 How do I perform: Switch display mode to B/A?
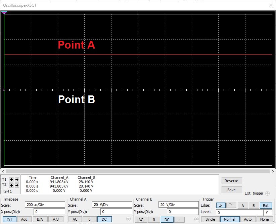click(x=40, y=219)
